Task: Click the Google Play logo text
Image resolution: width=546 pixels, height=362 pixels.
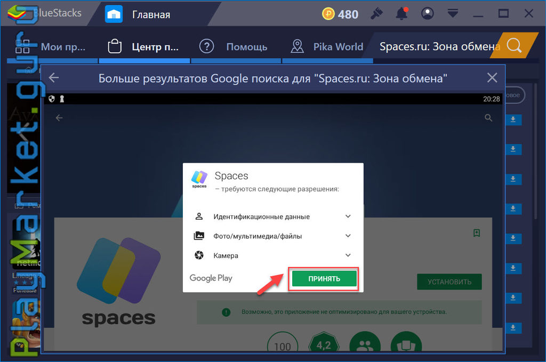Action: click(x=211, y=278)
